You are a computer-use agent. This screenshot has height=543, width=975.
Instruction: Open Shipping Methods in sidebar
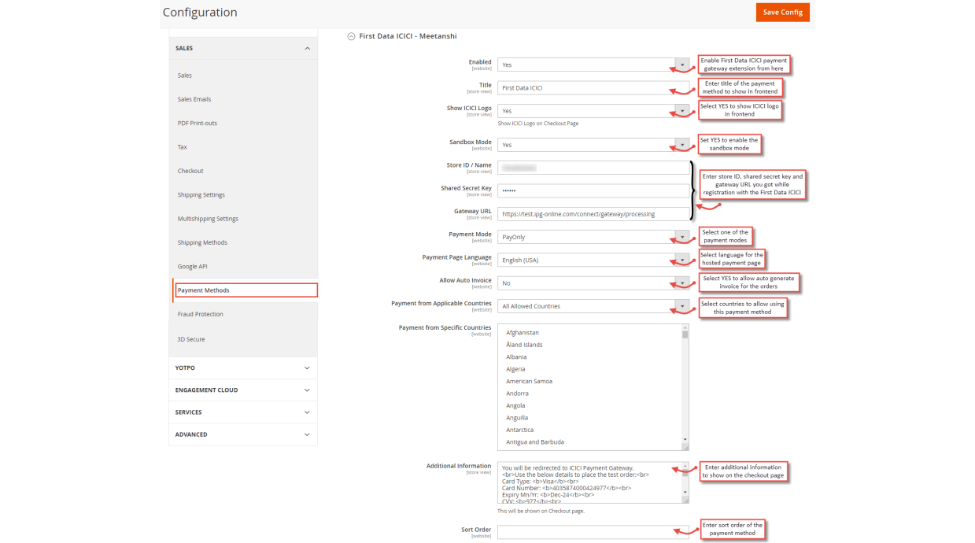click(202, 242)
